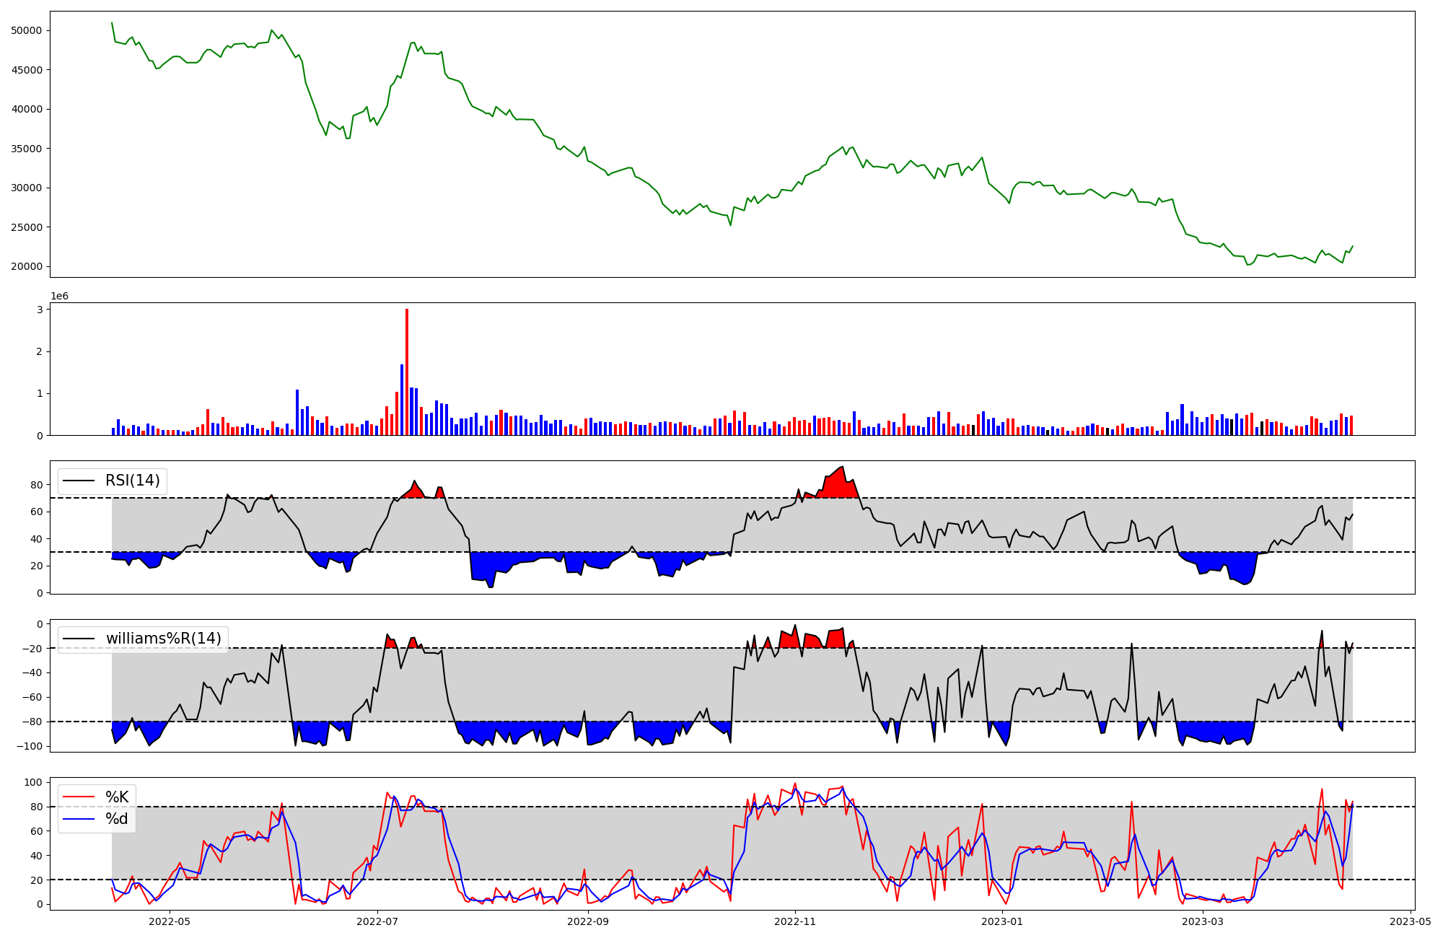
Task: Click the 20000 price axis label
Action: (27, 266)
